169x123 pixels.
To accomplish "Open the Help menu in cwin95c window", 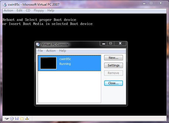I will [51, 10].
